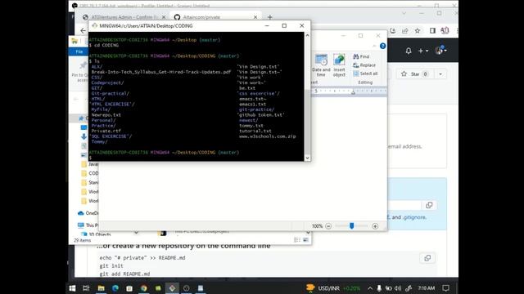Click the USD/INR taskbar widget

point(333,288)
